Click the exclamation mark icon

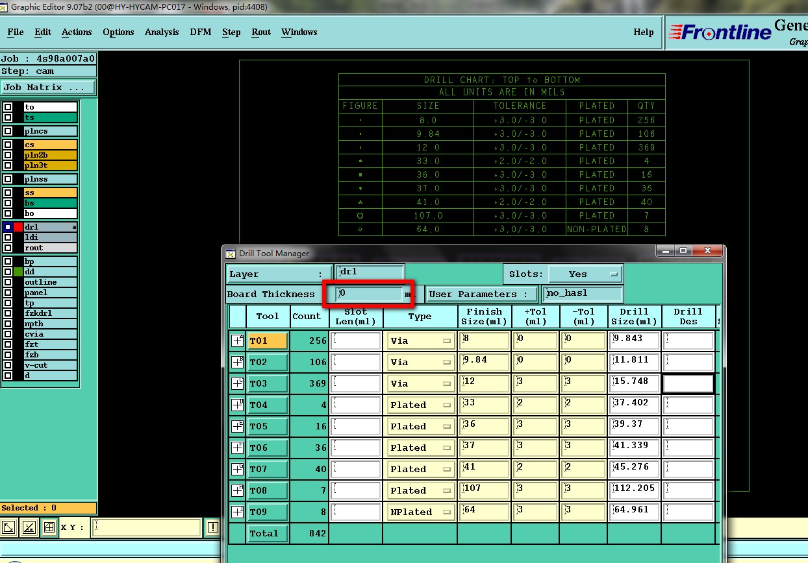coord(212,527)
